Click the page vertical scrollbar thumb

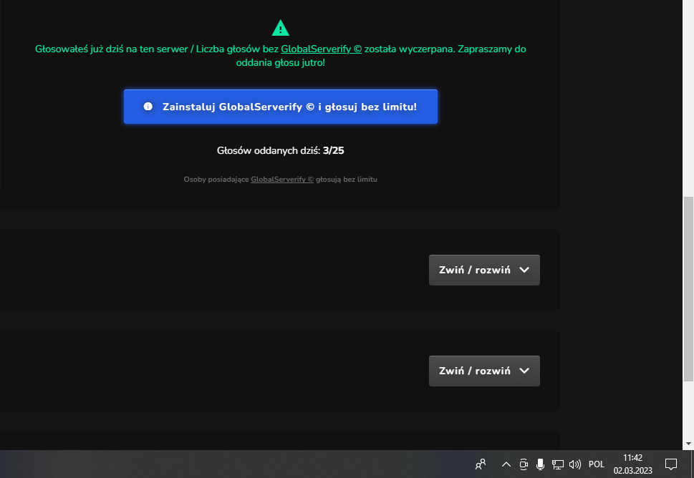[688, 289]
